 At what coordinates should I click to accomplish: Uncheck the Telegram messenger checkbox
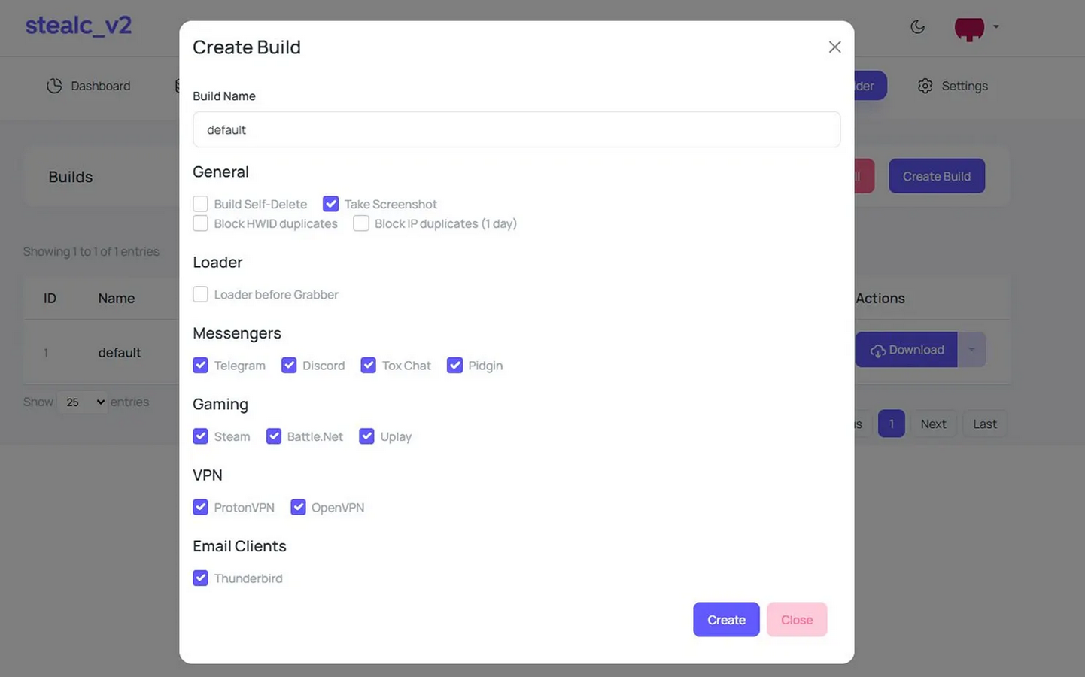(200, 365)
